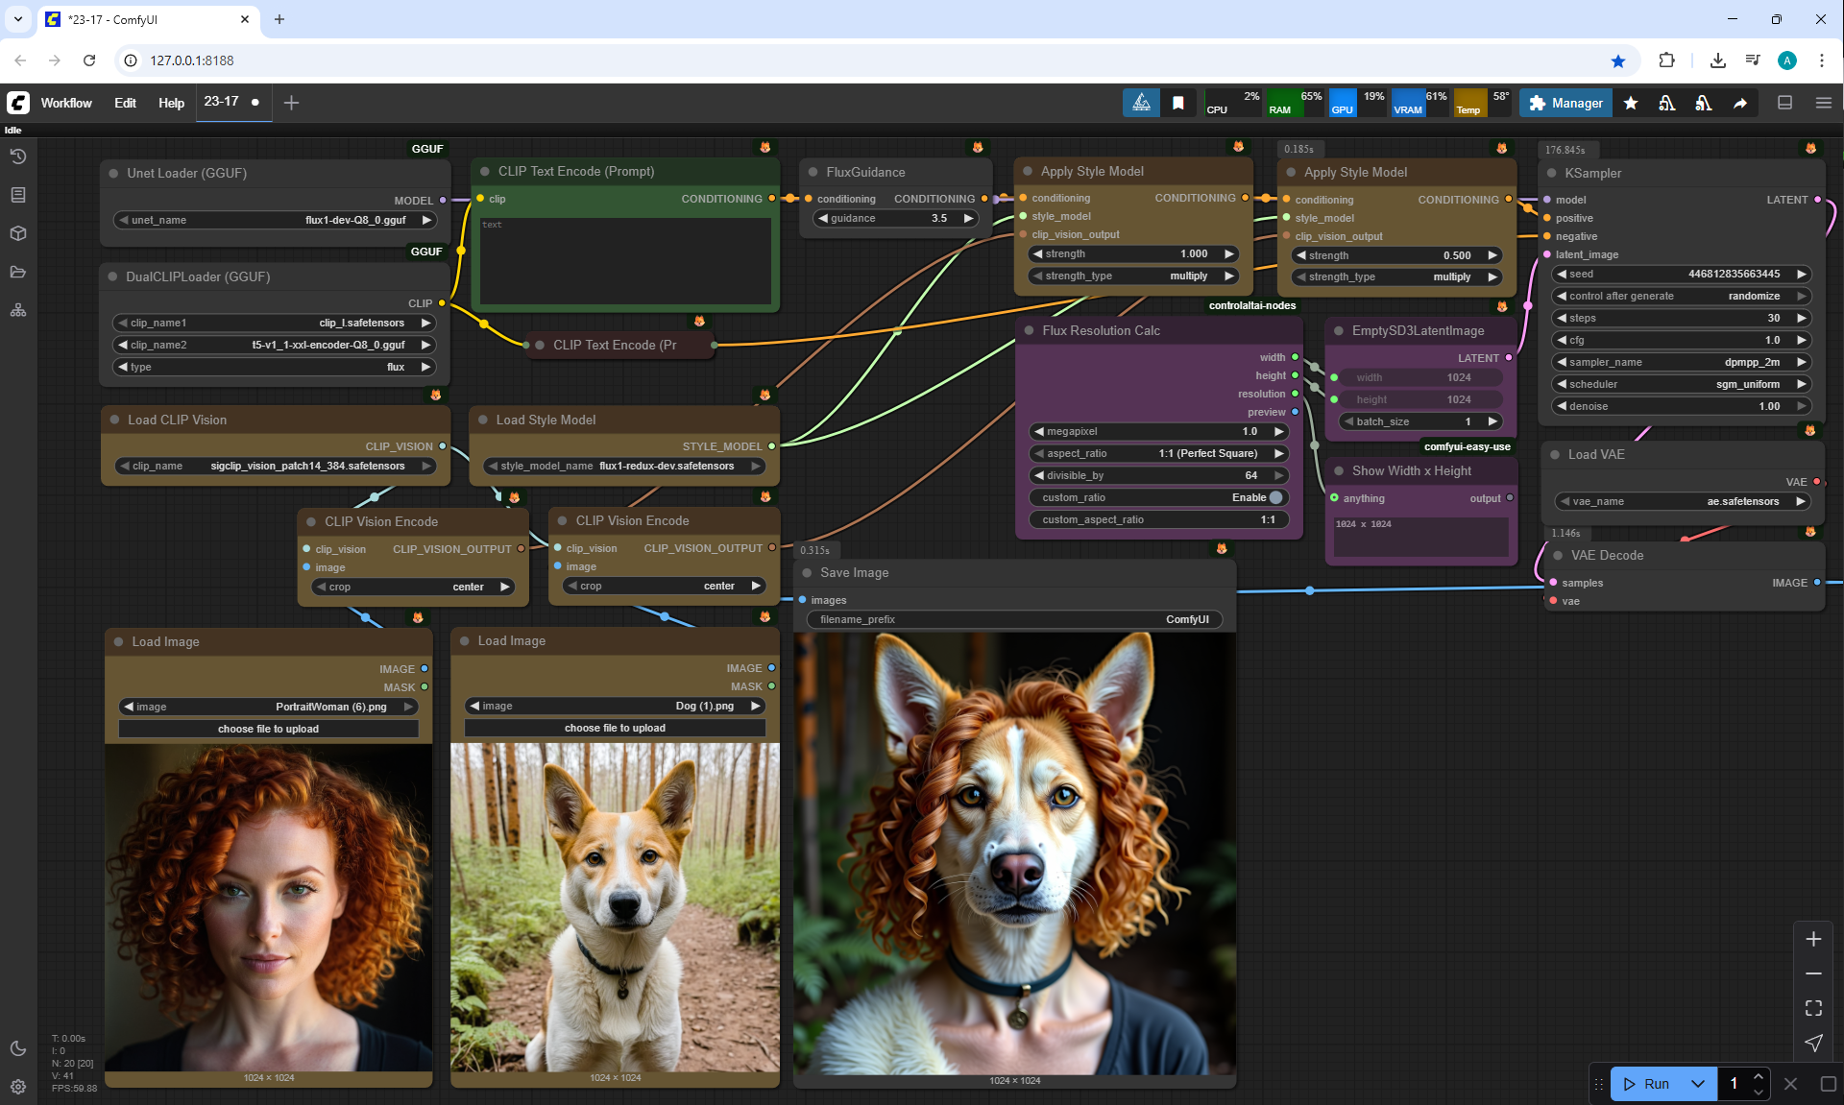Open the workflows folder sidebar icon
The image size is (1844, 1105).
click(18, 272)
